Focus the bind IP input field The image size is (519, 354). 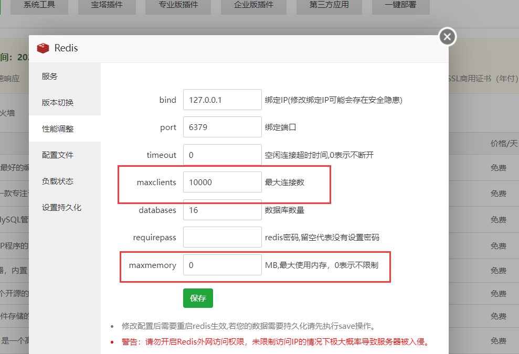click(223, 100)
